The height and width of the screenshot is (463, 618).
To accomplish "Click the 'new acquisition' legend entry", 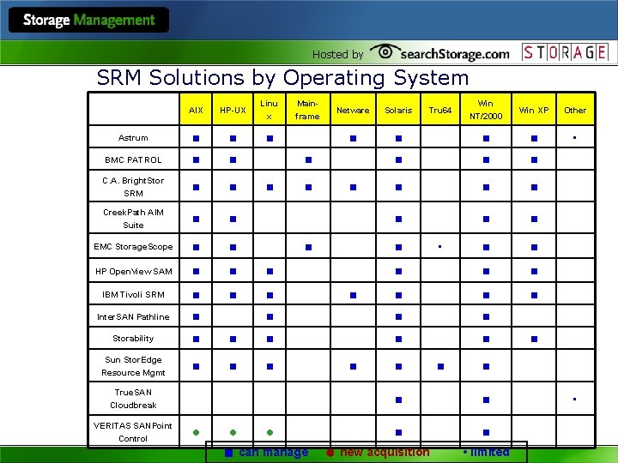I will pos(378,453).
